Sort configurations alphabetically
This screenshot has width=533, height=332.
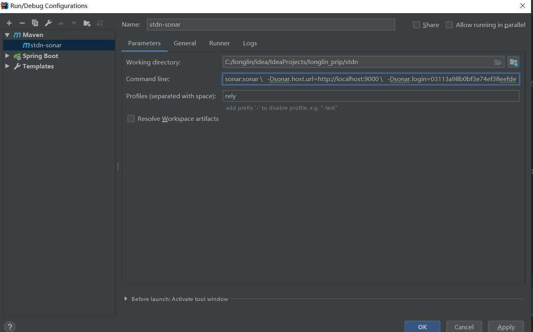[x=100, y=23]
